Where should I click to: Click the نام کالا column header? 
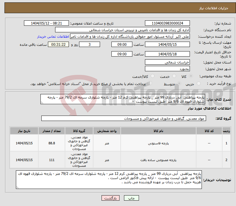tap(158, 131)
